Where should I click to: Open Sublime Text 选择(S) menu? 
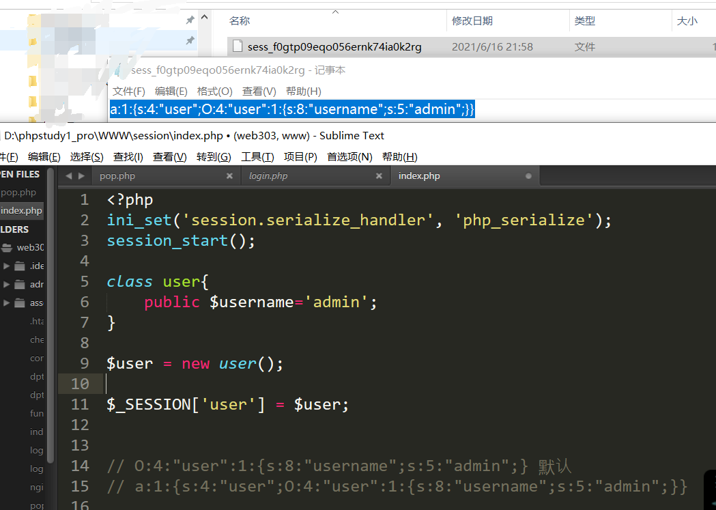click(87, 157)
